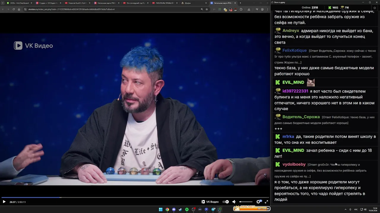Close the VODs - Kick Dashboard tab
Screen dimensions: 380x213
pyautogui.click(x=31, y=3)
